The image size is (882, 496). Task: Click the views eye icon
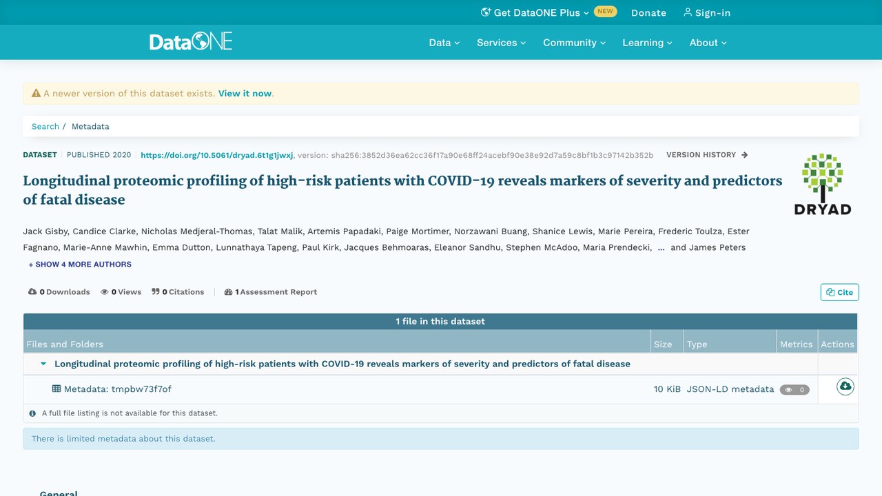click(105, 292)
